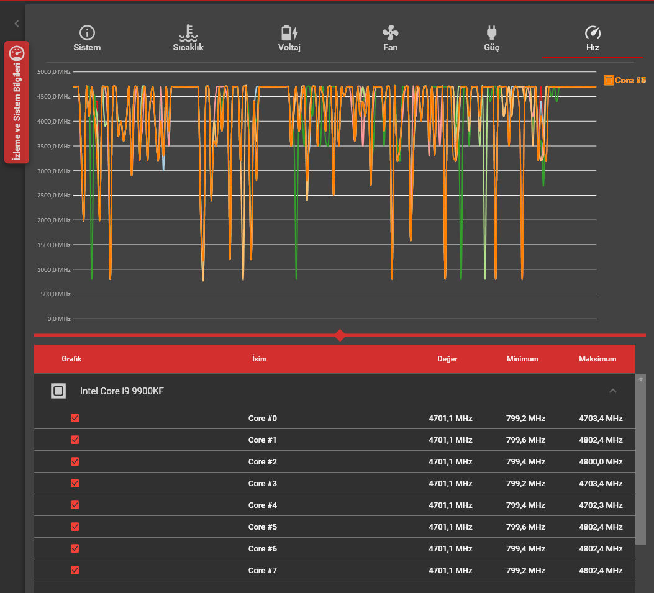Click the 2500,0 MHz axis label
The height and width of the screenshot is (593, 654).
pyautogui.click(x=54, y=195)
